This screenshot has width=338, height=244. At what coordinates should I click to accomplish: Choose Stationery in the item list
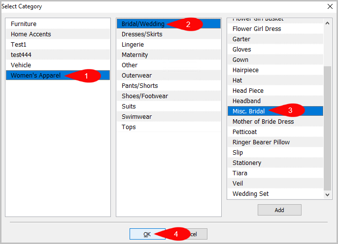(x=275, y=163)
